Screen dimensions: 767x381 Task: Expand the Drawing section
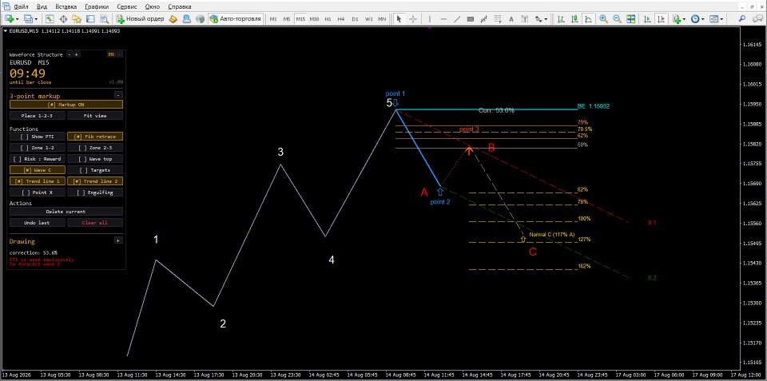pyautogui.click(x=118, y=240)
